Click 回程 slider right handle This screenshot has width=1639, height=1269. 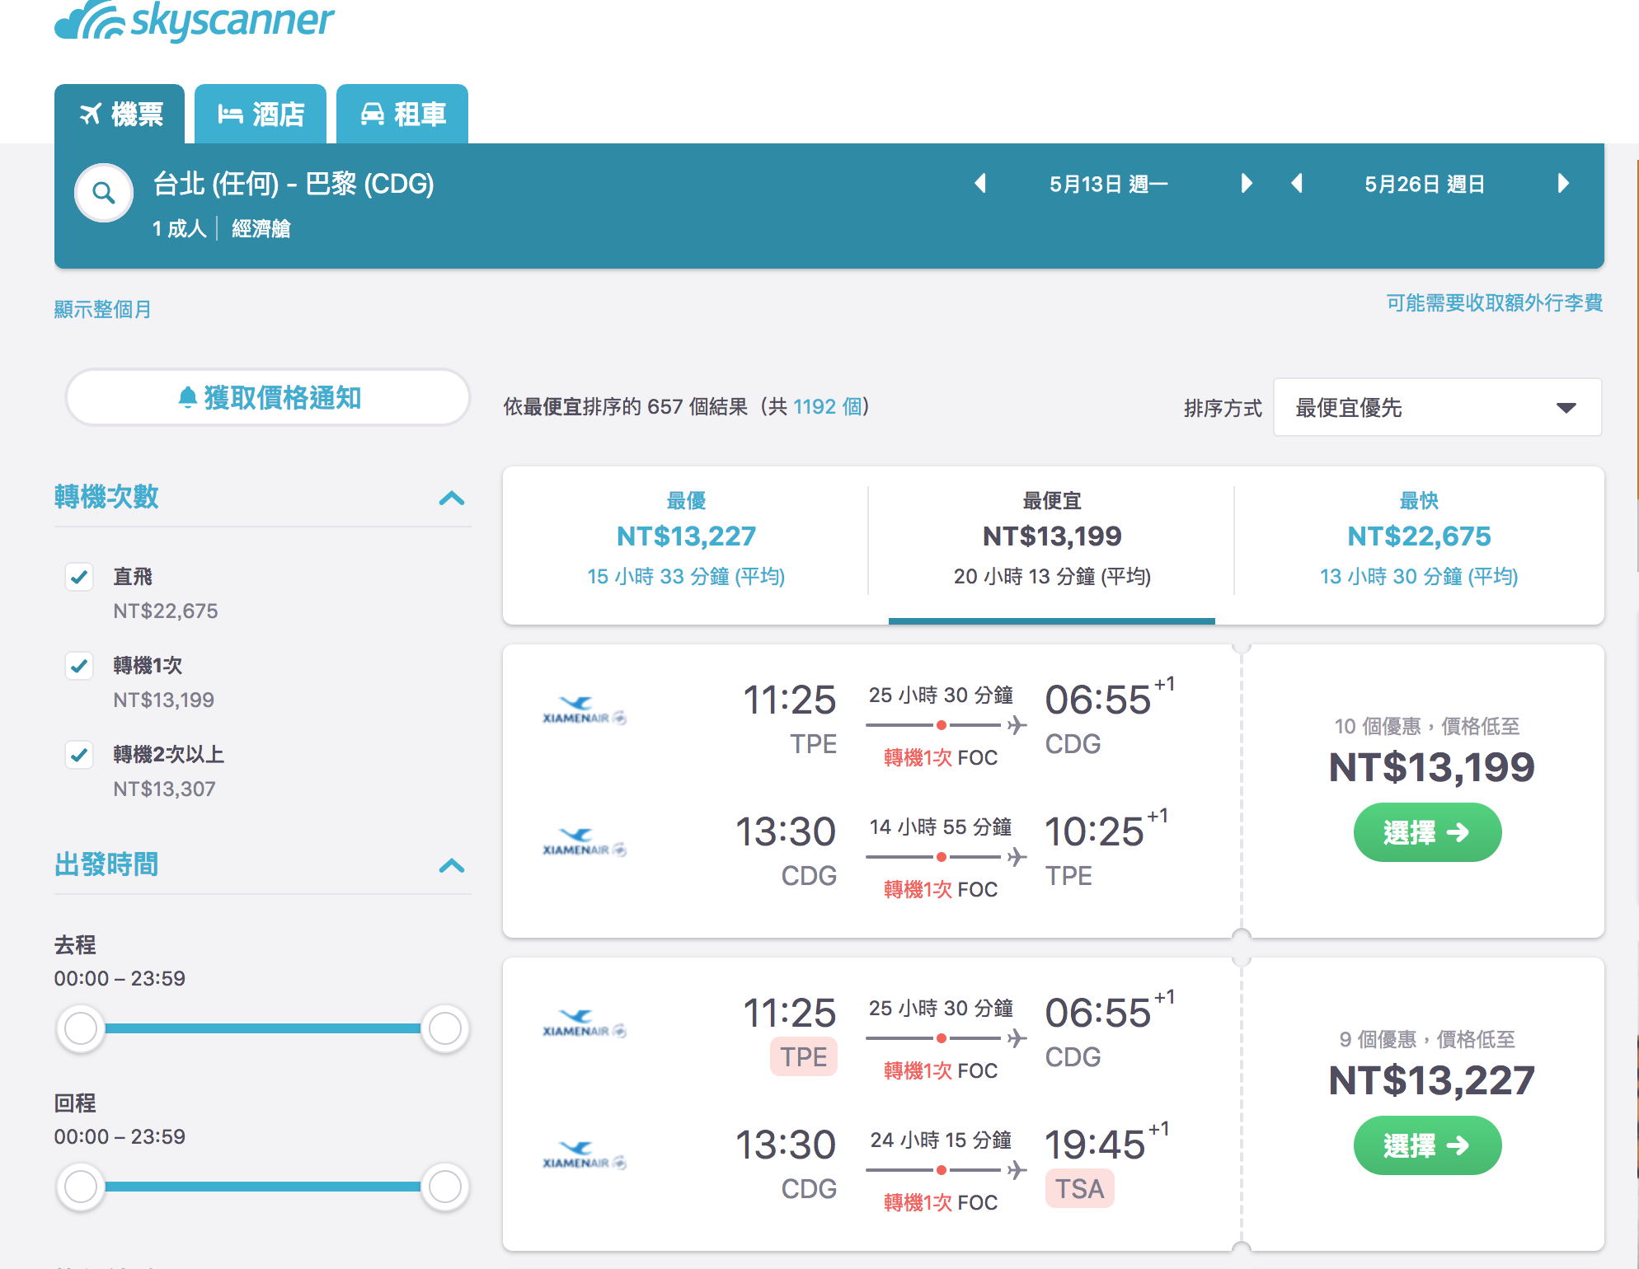445,1187
